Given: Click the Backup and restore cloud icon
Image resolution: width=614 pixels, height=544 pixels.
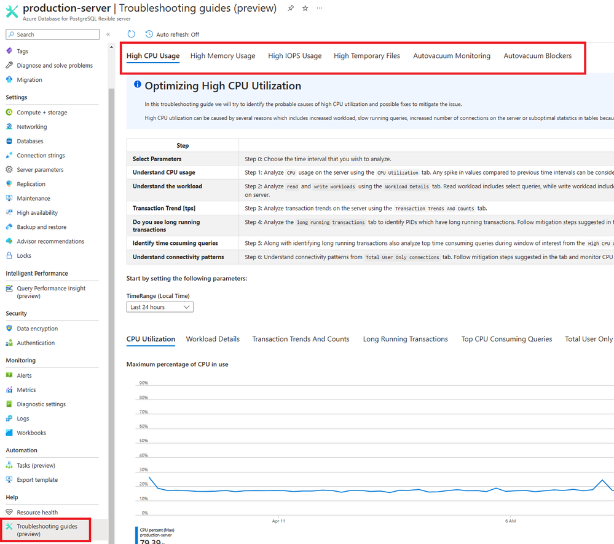Looking at the screenshot, I should coord(9,226).
